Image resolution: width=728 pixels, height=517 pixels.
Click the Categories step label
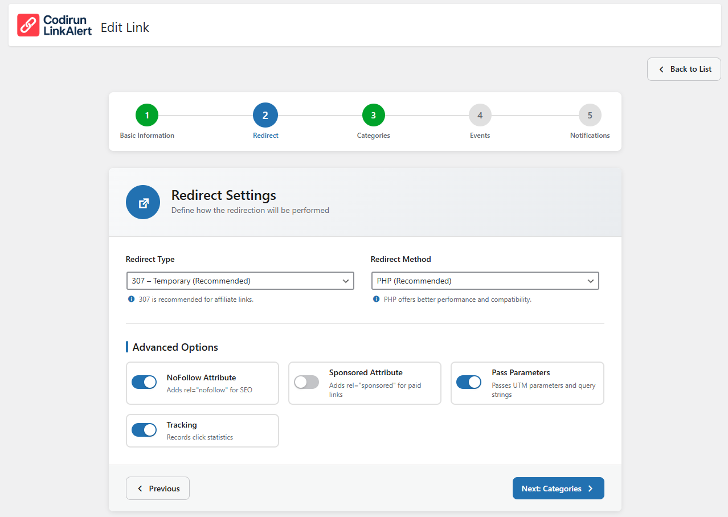[374, 136]
